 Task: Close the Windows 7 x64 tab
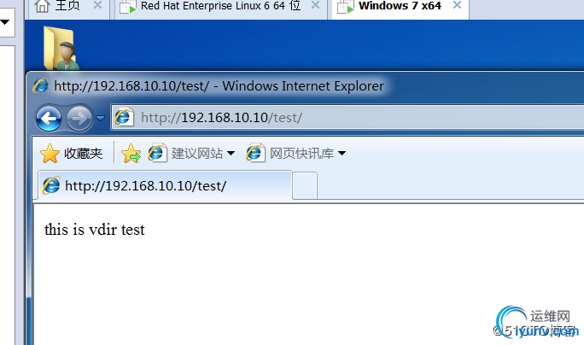pyautogui.click(x=457, y=5)
